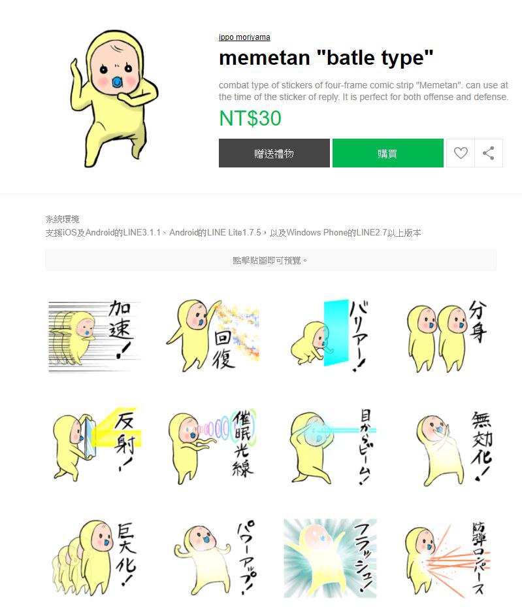522x607 pixels.
Task: Select the 分身 double-clone sticker
Action: tap(448, 336)
